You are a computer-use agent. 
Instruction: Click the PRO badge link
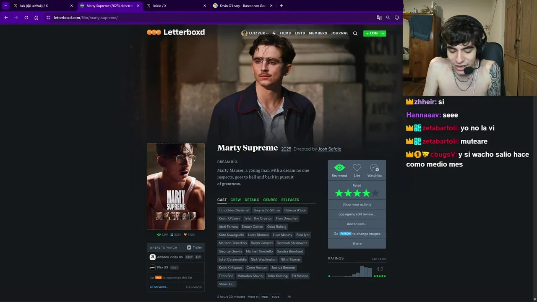point(159,278)
